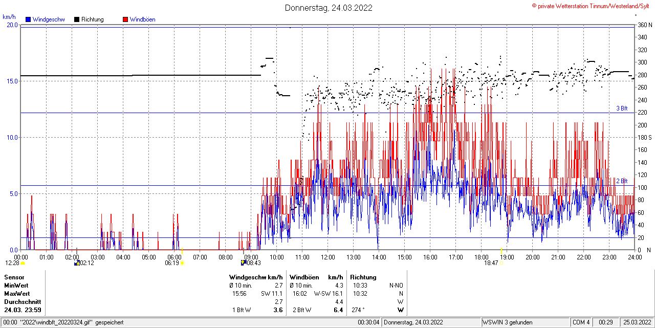This screenshot has height=328, width=655.
Task: Click the N-NO direction value
Action: tap(396, 285)
